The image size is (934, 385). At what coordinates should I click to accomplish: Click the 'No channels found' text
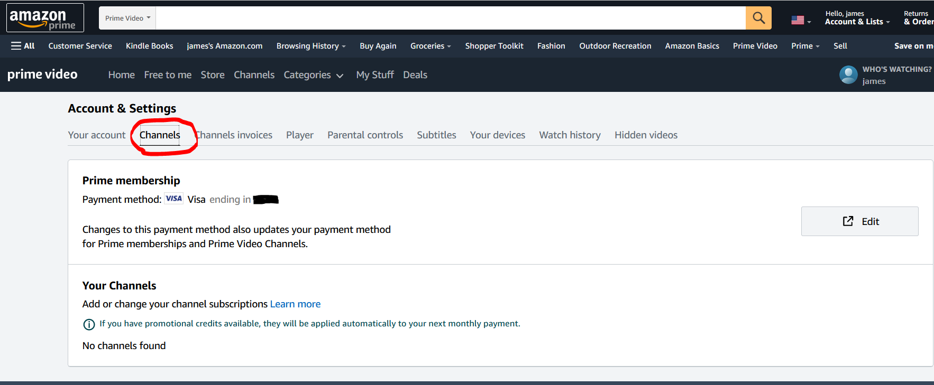124,346
